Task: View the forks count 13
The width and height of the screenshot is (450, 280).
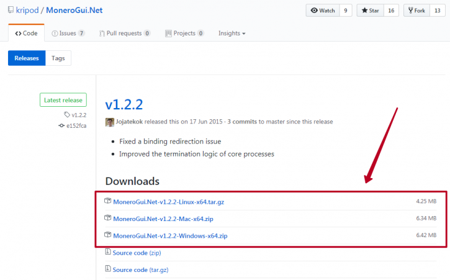Action: 438,11
